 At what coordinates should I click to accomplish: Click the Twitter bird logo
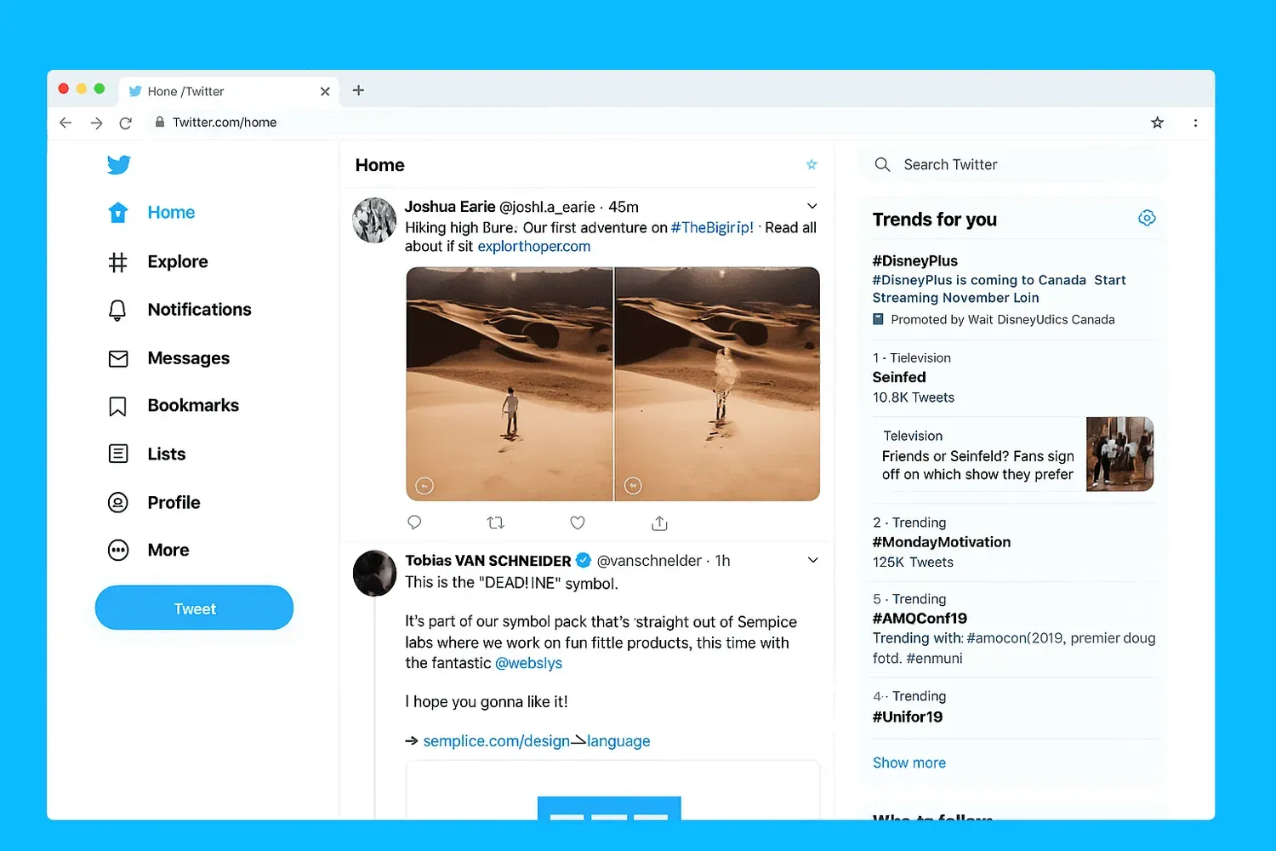tap(118, 164)
